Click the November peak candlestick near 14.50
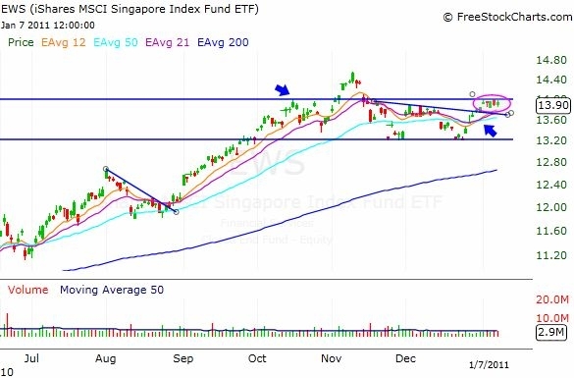 352,77
